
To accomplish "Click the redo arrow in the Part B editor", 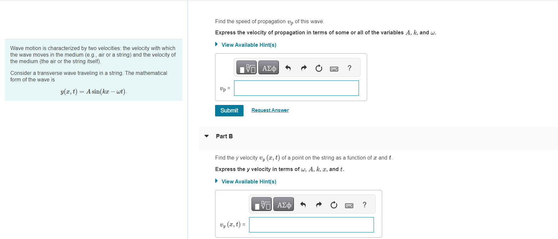I will [x=318, y=204].
